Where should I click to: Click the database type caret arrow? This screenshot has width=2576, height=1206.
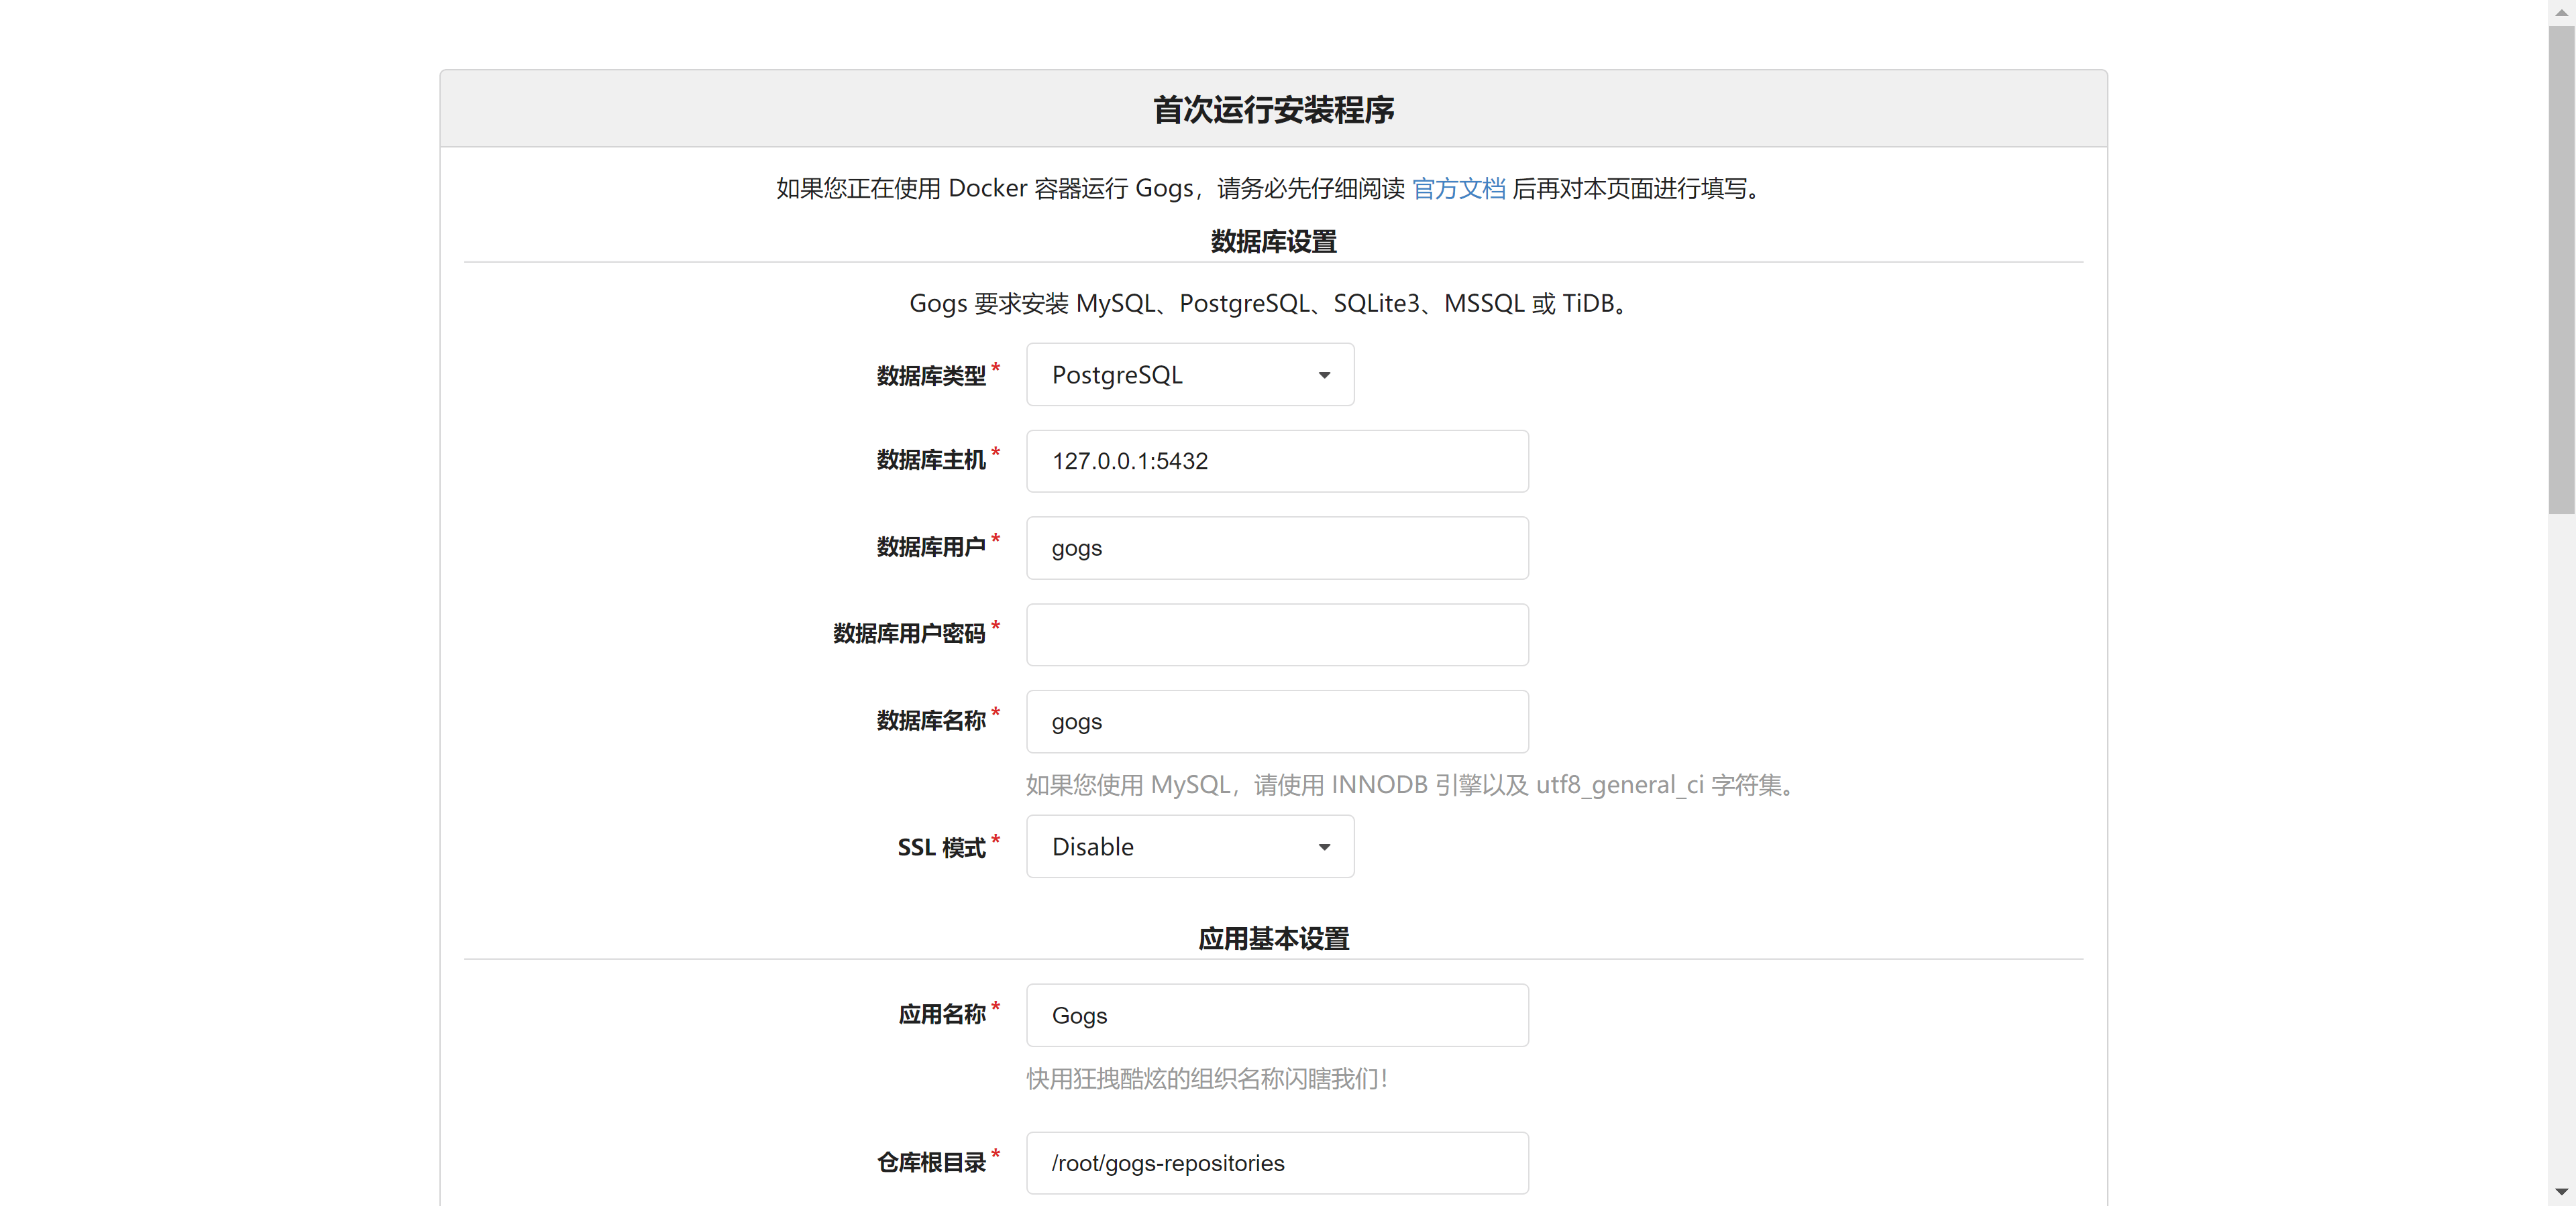click(x=1324, y=375)
